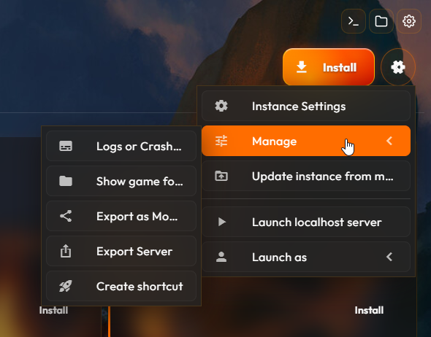This screenshot has width=431, height=337.
Task: Open Logs or Crash reports entry
Action: coord(121,146)
